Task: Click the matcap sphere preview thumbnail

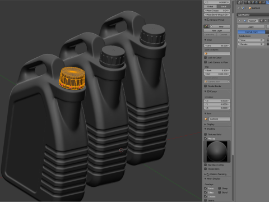Action: (217, 151)
